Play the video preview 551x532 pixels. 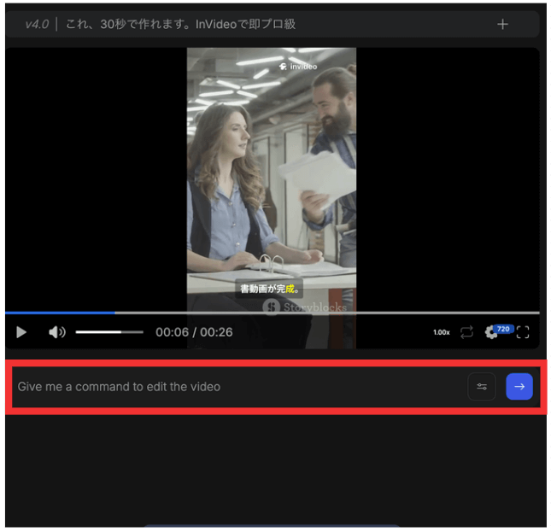tap(21, 332)
